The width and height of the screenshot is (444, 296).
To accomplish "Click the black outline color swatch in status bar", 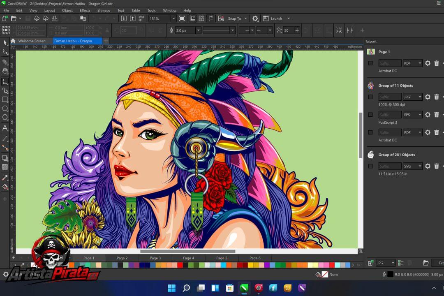I will [x=390, y=274].
